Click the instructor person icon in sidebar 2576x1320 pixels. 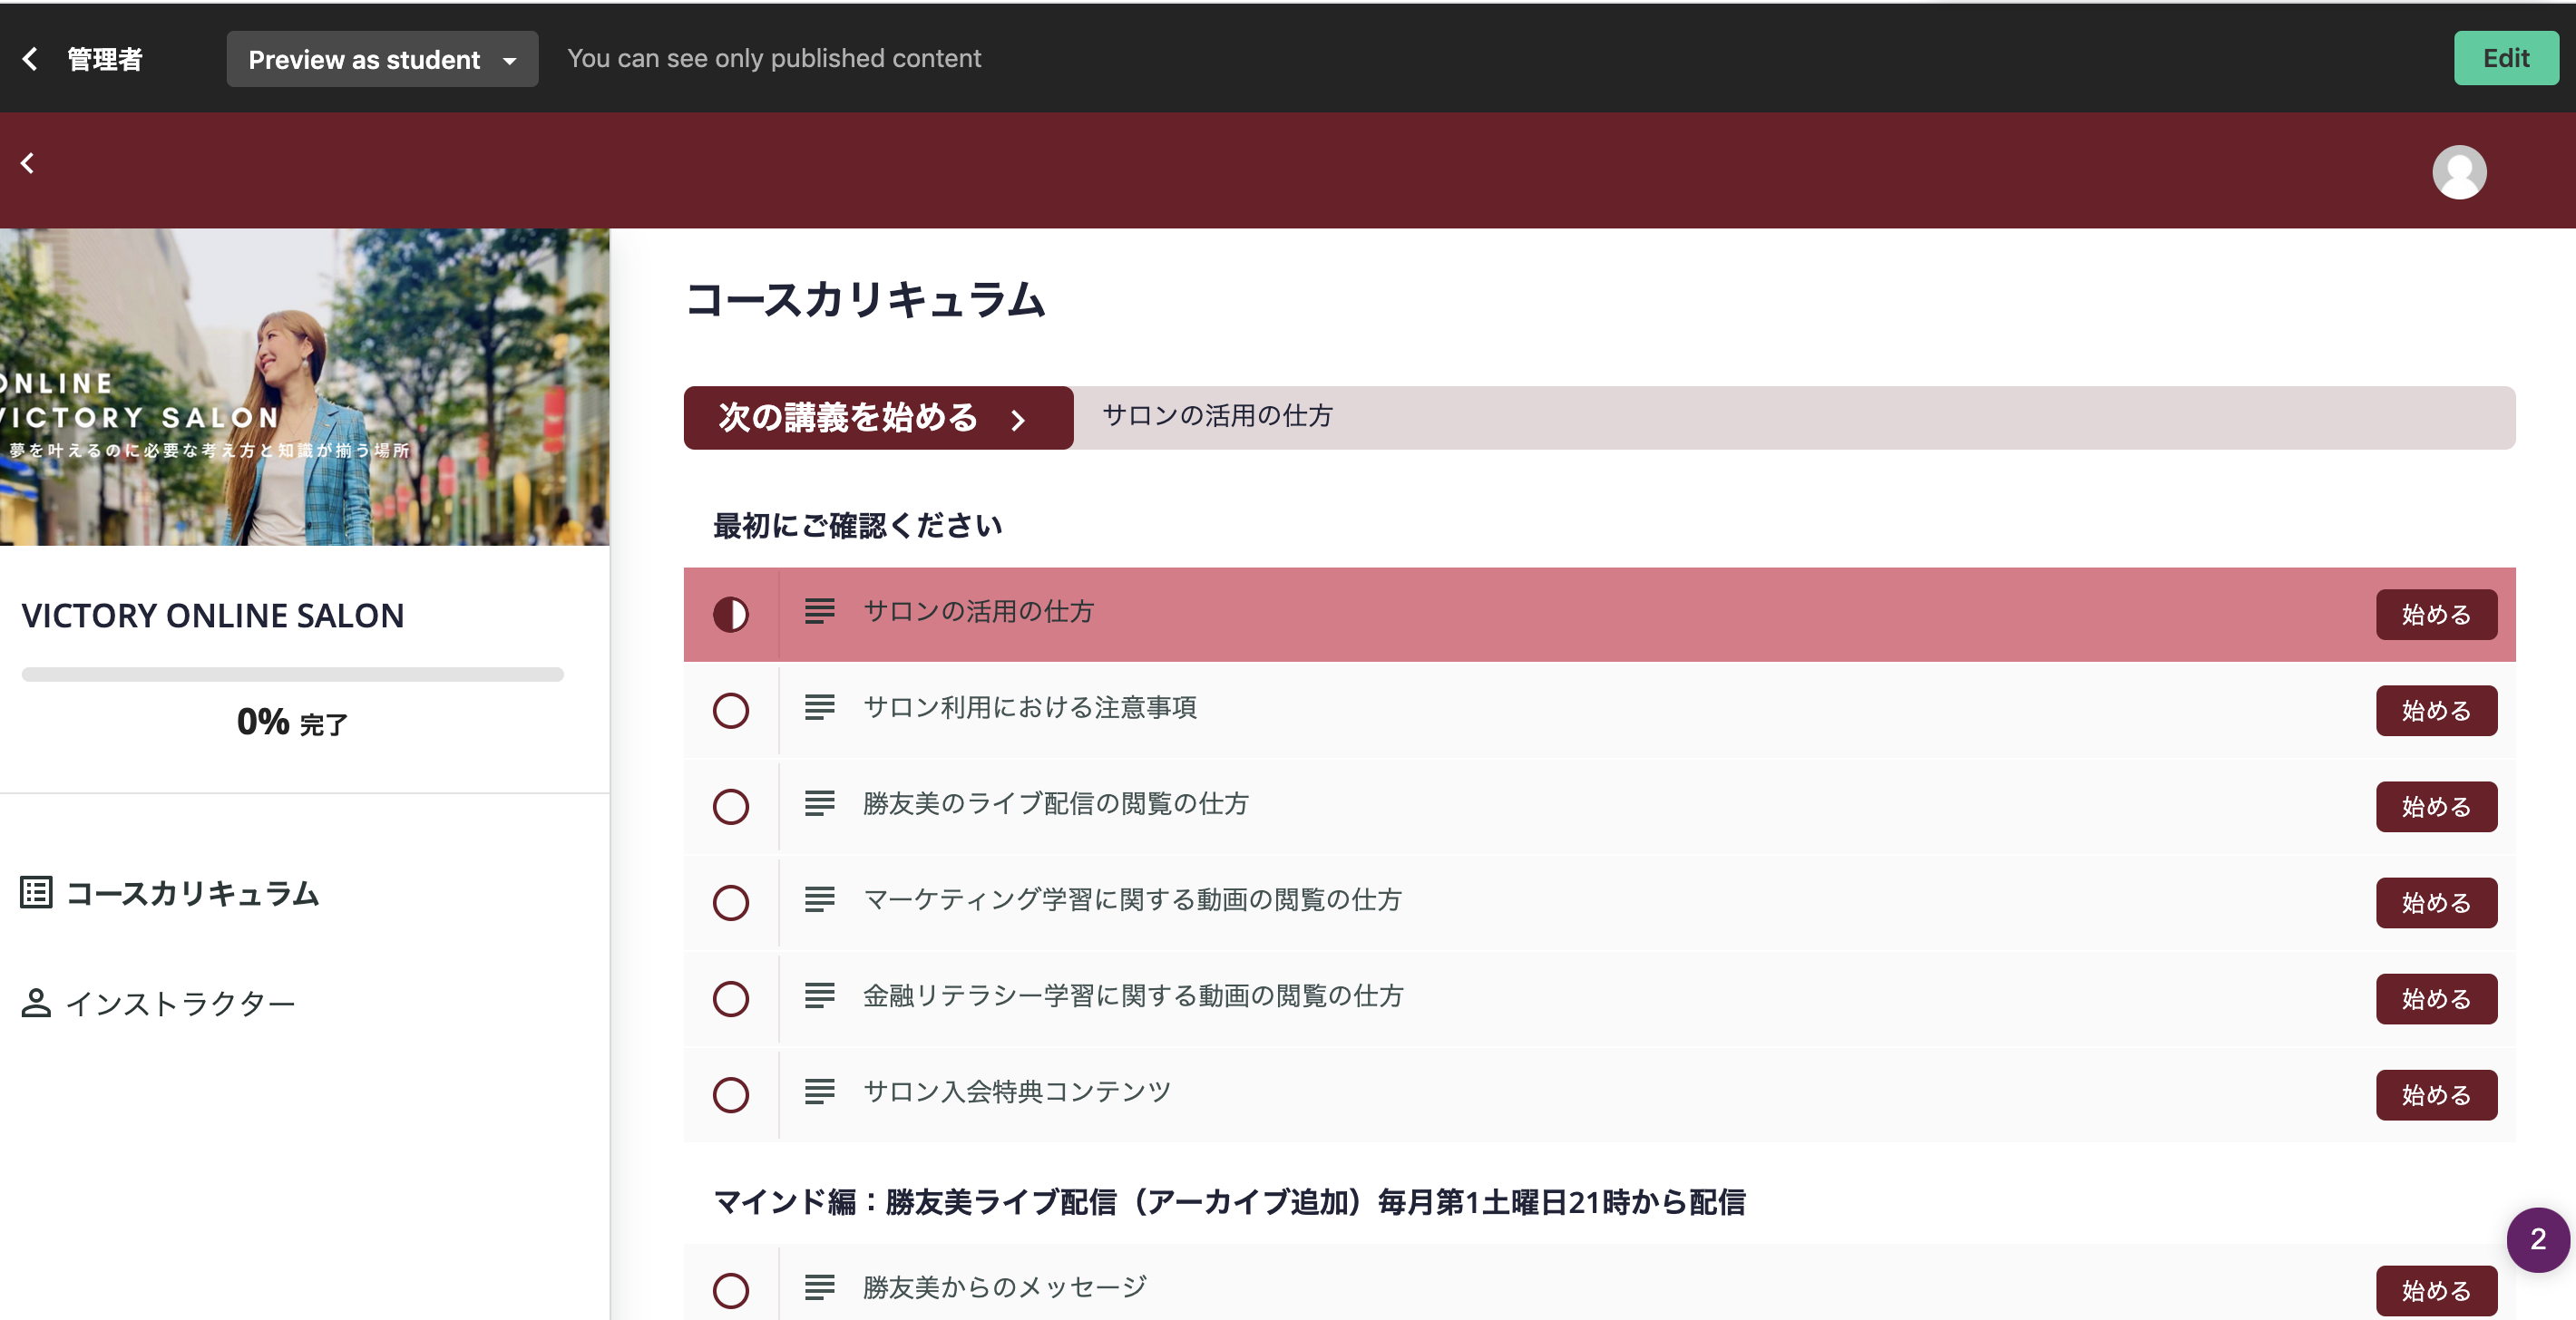pyautogui.click(x=36, y=1003)
